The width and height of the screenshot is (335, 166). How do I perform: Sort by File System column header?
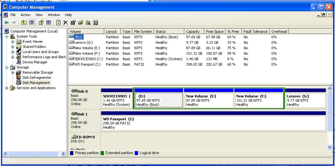click(x=143, y=32)
